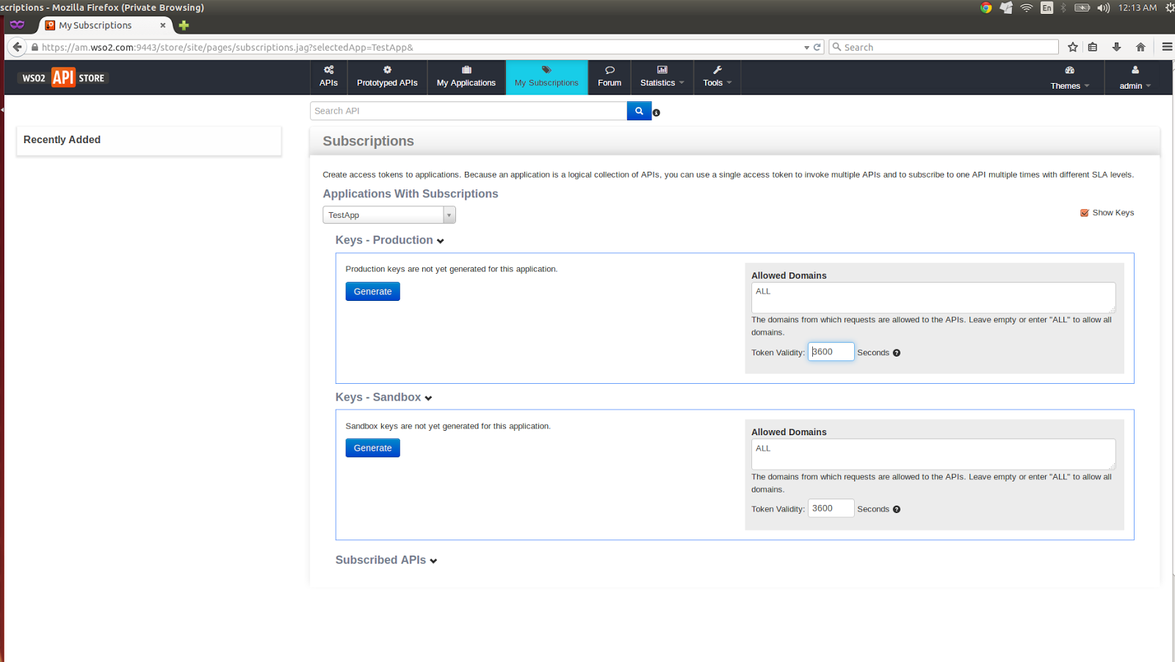1175x662 pixels.
Task: Click Production token validity help icon
Action: coord(897,353)
